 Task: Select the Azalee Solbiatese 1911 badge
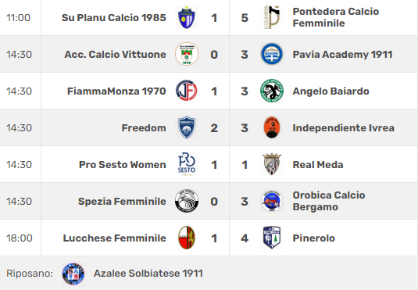73,274
